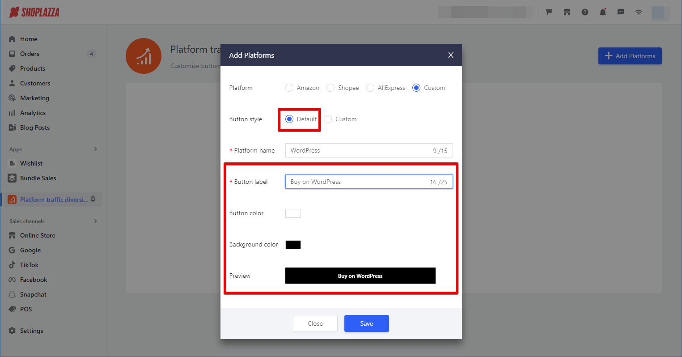682x357 pixels.
Task: Expand the Sales channels section chevron
Action: click(x=95, y=221)
